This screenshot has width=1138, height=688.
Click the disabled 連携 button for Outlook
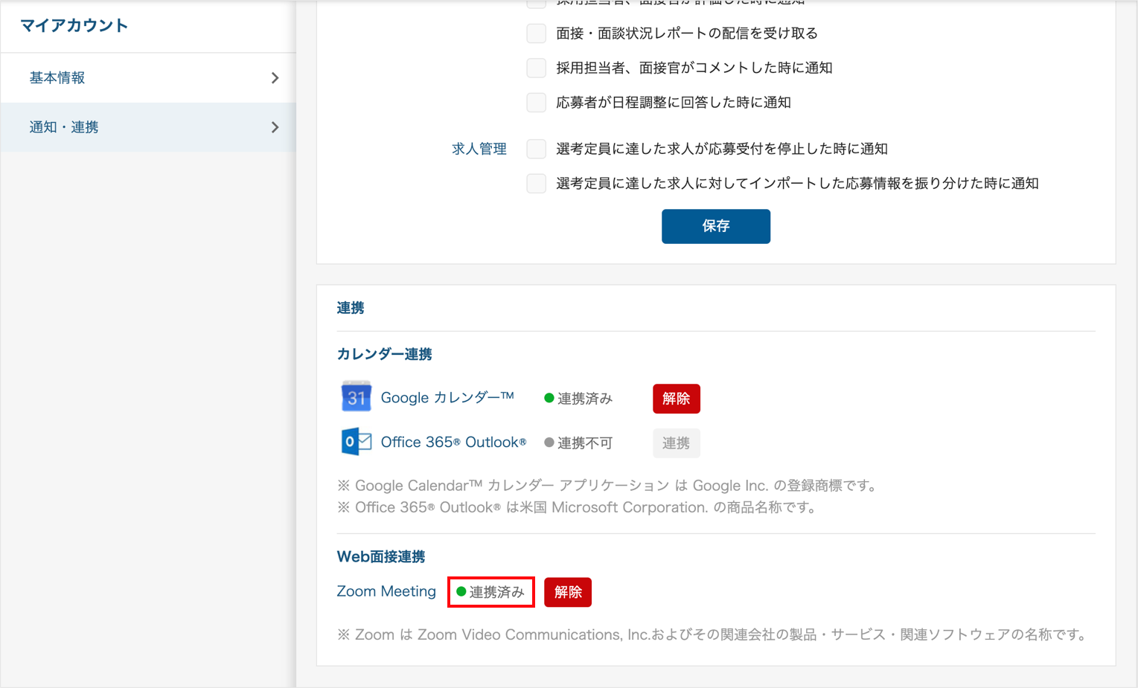[677, 443]
